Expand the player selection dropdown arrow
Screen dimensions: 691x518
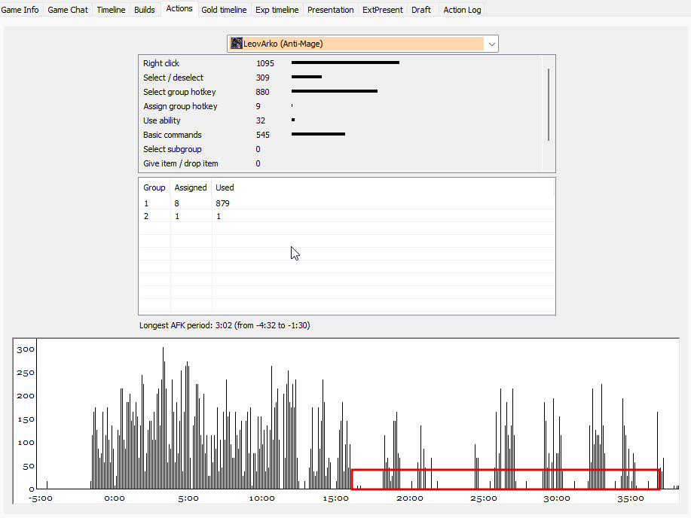[491, 44]
